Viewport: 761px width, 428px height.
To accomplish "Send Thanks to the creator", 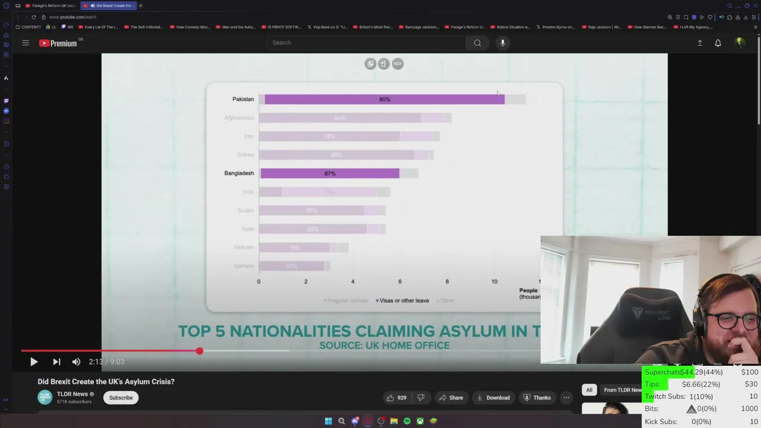I will click(536, 398).
